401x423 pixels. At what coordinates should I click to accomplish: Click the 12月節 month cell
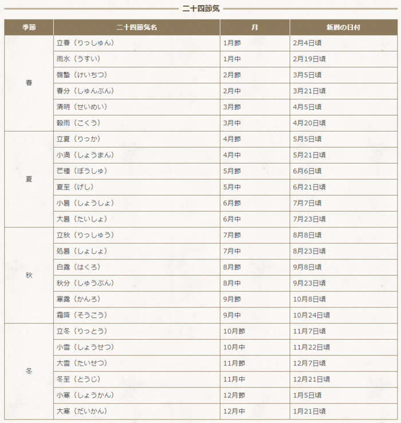click(255, 396)
